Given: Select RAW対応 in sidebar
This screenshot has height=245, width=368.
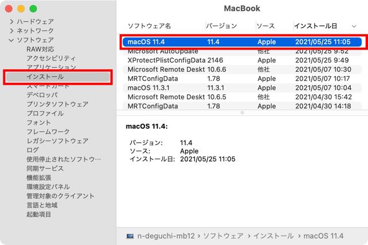Looking at the screenshot, I should pyautogui.click(x=40, y=49).
